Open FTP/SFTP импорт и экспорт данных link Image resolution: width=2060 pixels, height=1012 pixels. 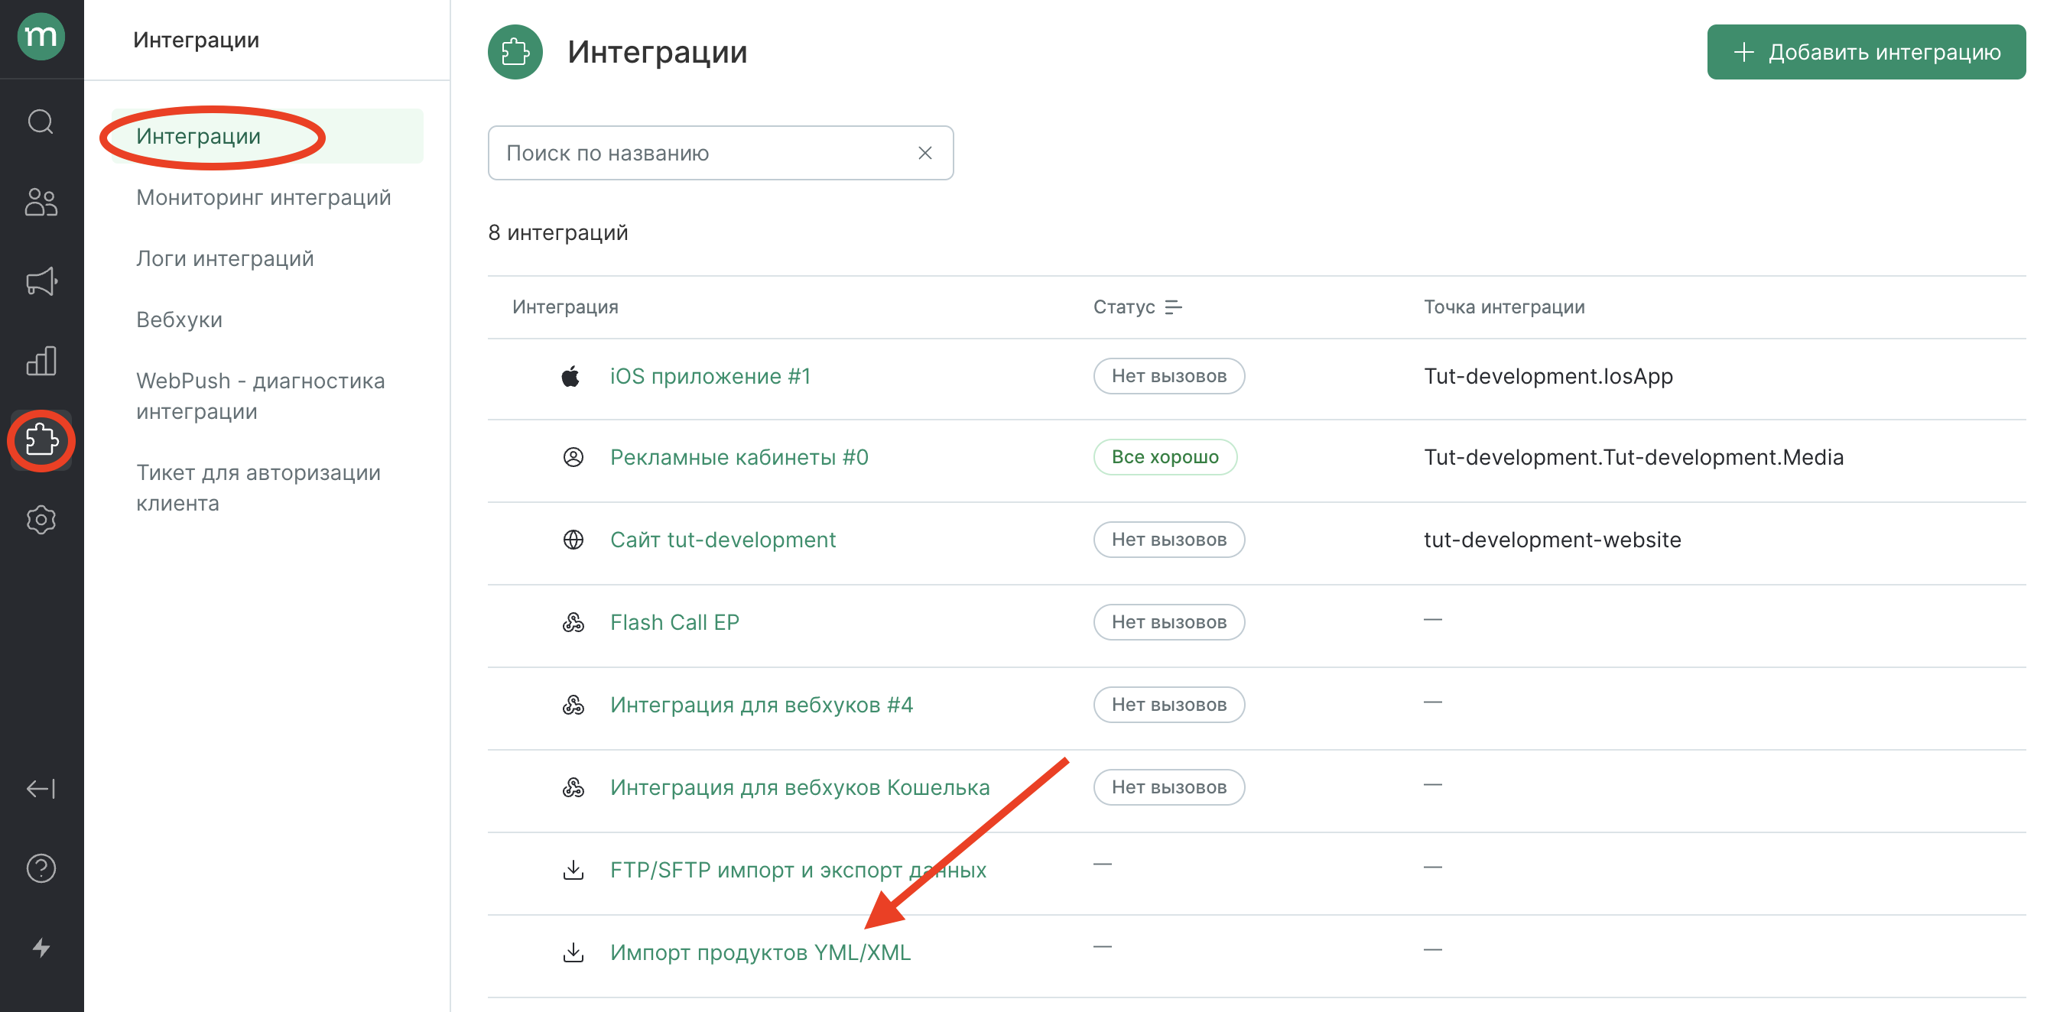coord(798,870)
